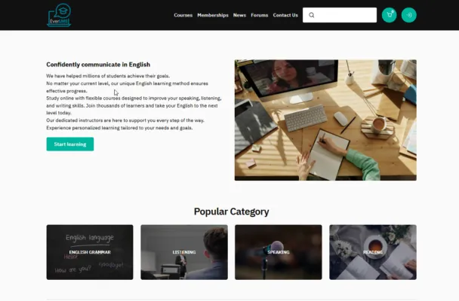Click the search magnifier icon

tap(312, 15)
